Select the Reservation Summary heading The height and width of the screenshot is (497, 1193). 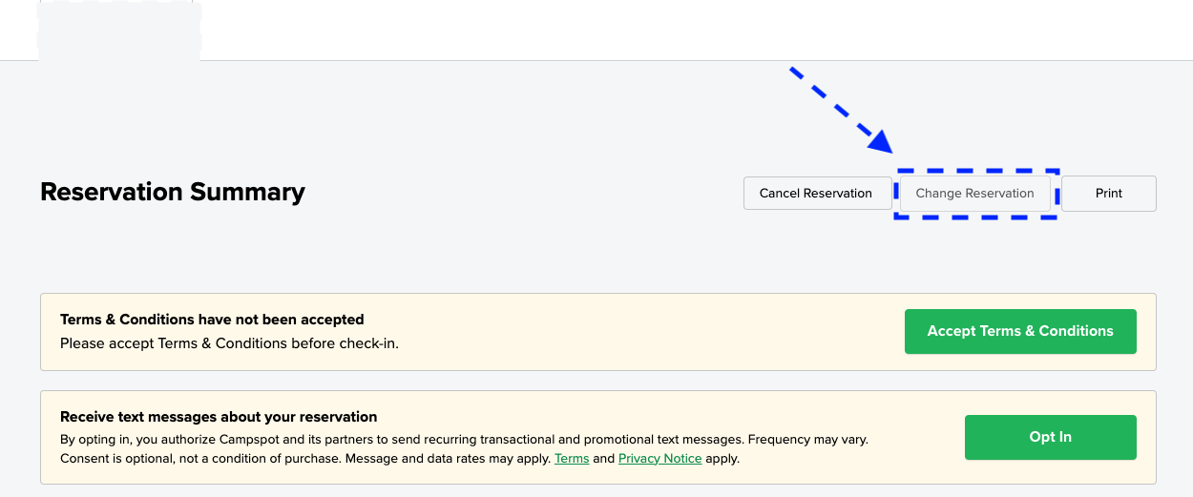[173, 192]
